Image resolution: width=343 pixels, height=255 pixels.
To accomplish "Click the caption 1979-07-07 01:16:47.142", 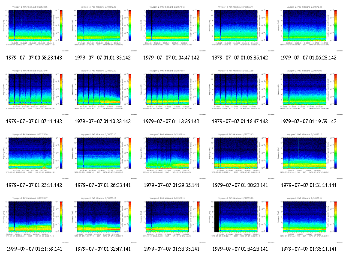I will tap(240, 122).
